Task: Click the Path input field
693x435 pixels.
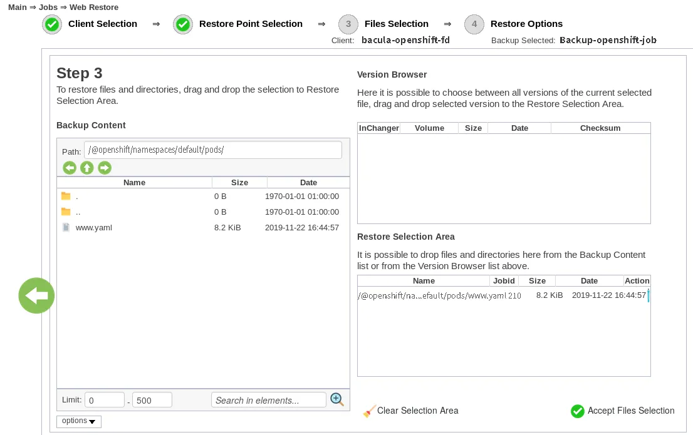Action: [212, 150]
